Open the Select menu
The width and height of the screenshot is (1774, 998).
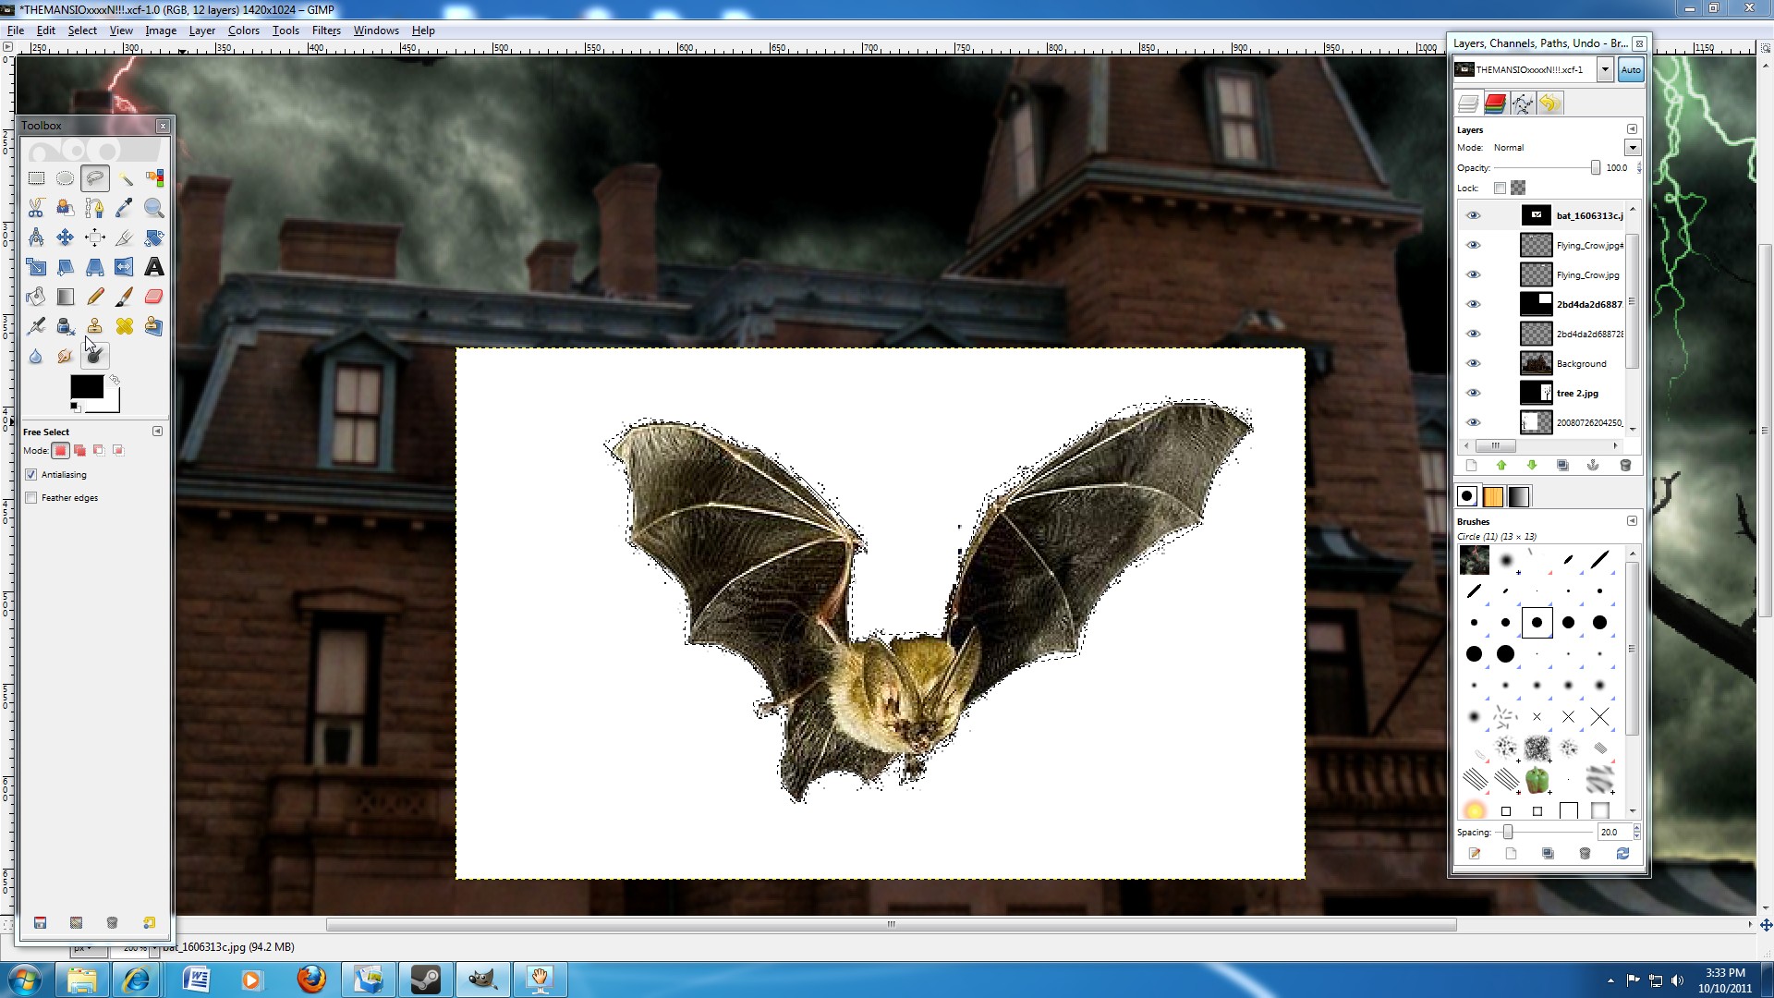click(x=82, y=30)
